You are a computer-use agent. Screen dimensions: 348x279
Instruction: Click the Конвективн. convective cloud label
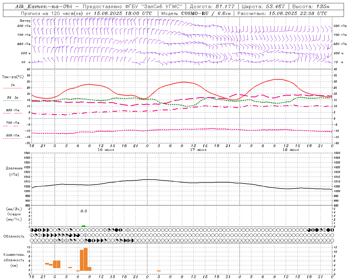(x=14, y=255)
